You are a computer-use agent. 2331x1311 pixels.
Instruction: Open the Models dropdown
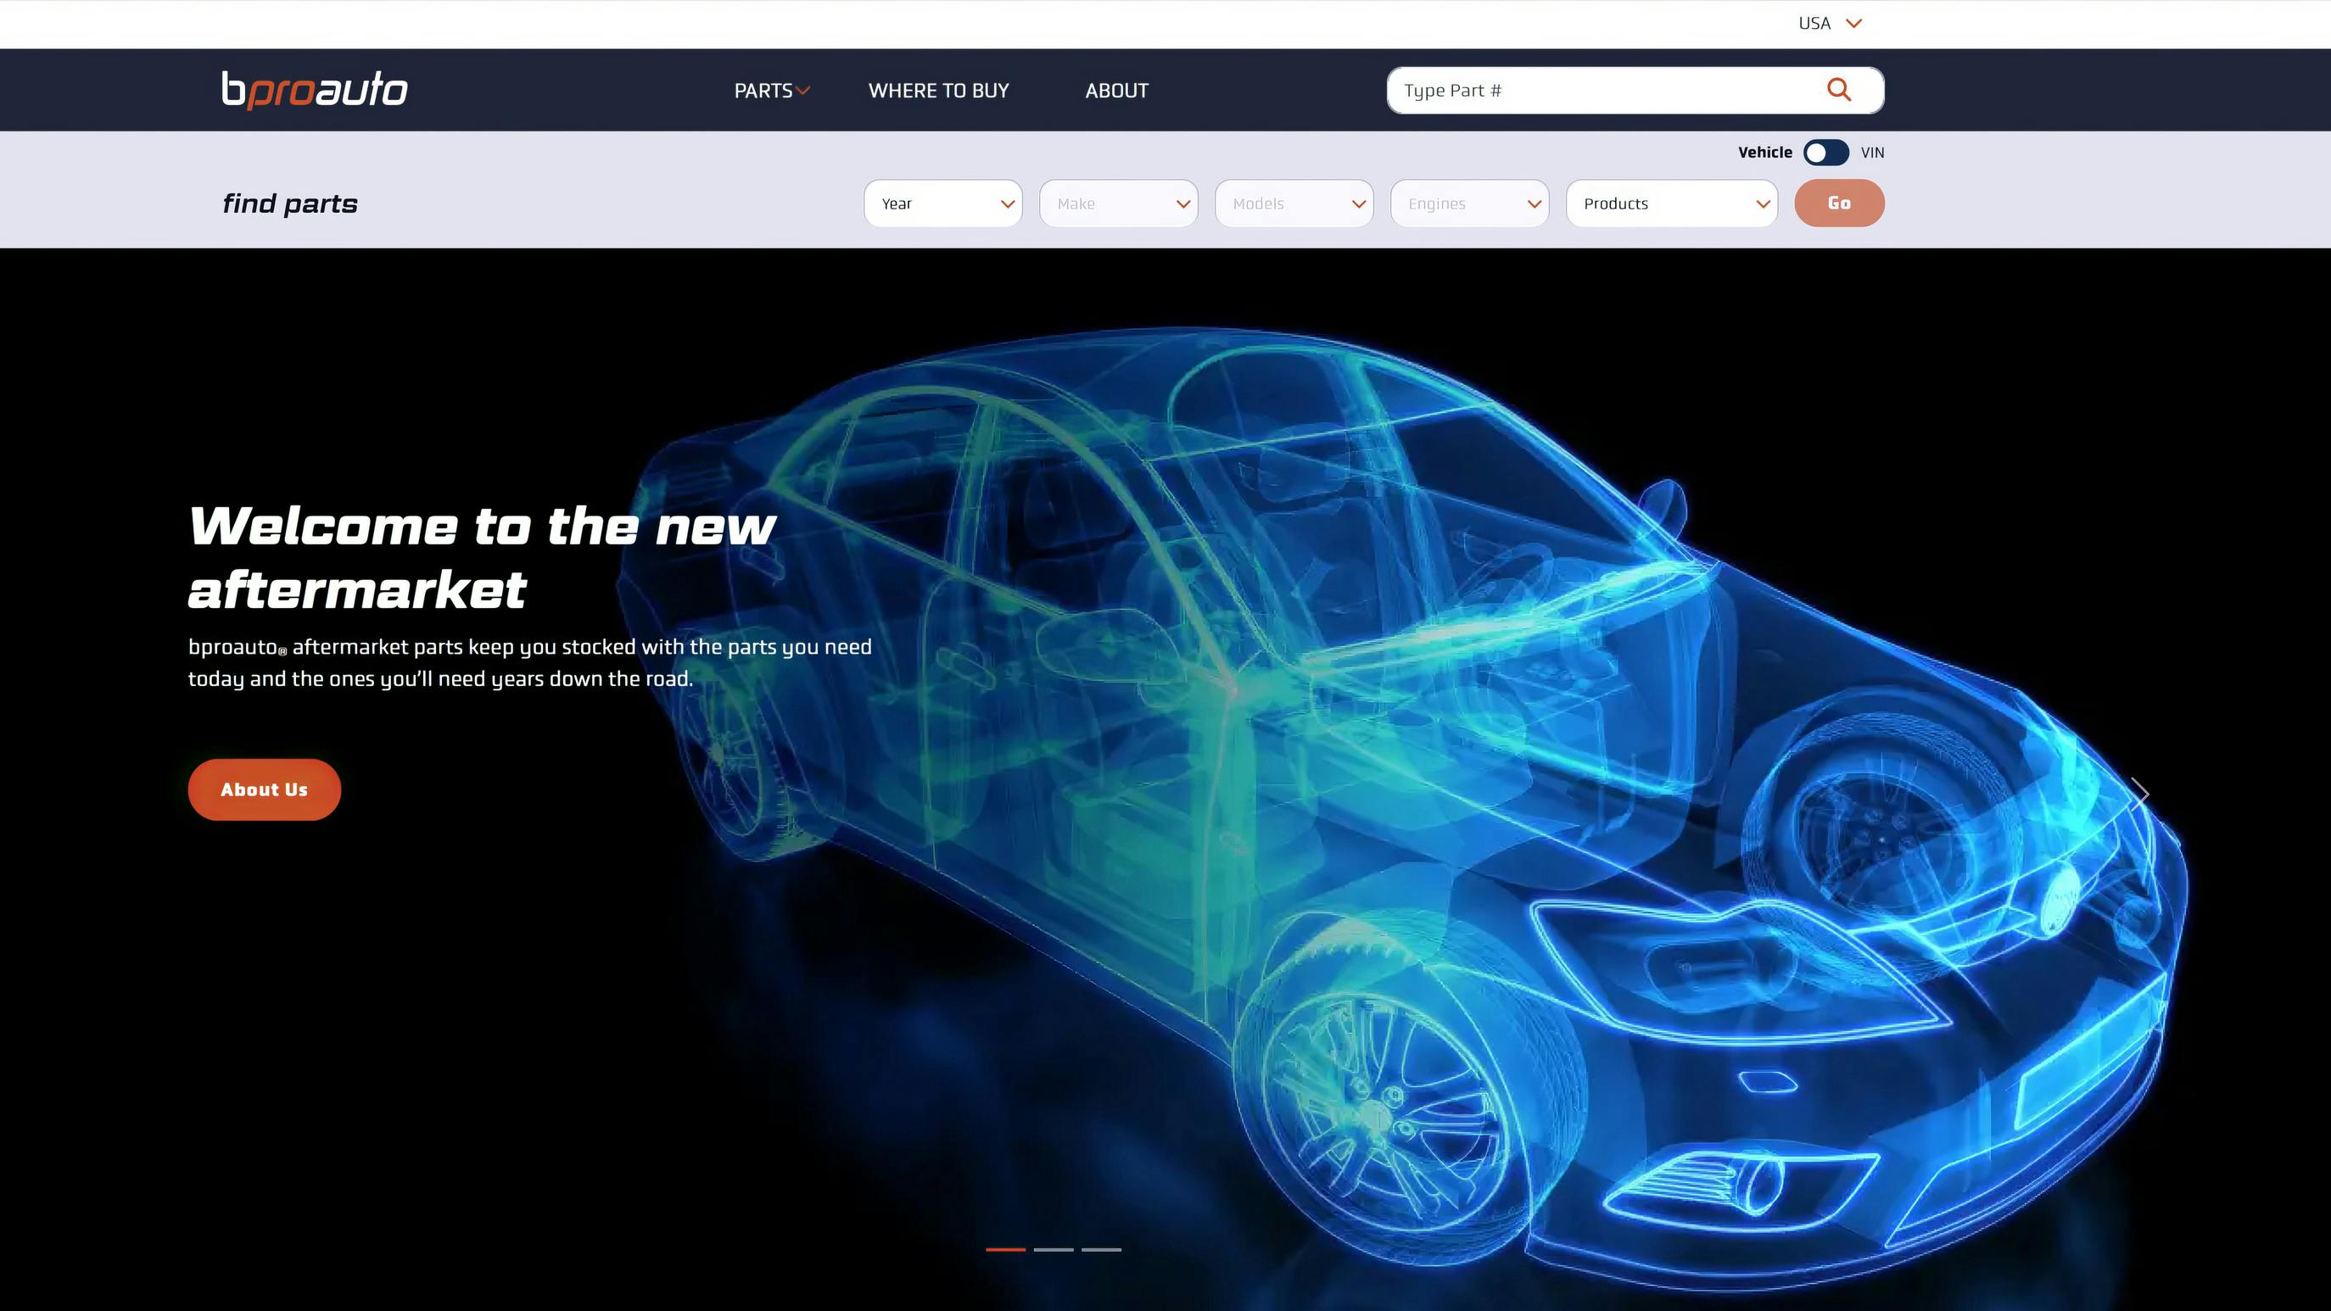(1293, 204)
